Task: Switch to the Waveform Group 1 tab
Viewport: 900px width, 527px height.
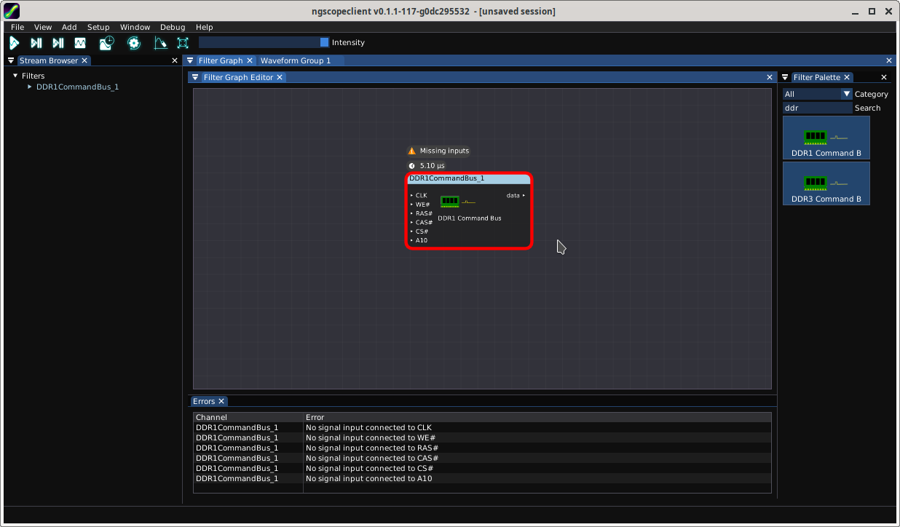Action: coord(296,61)
